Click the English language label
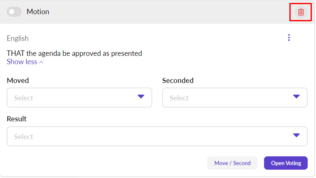 (17, 38)
